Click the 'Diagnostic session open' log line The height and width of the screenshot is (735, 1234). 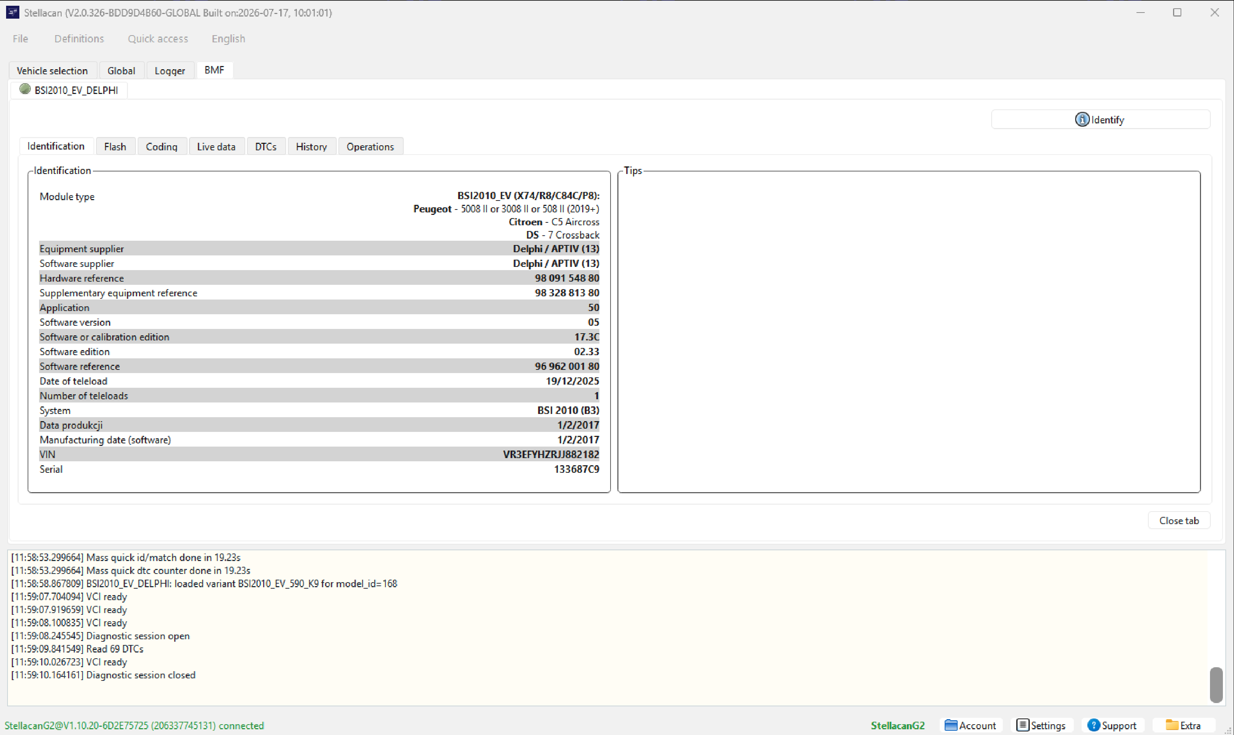tap(100, 636)
